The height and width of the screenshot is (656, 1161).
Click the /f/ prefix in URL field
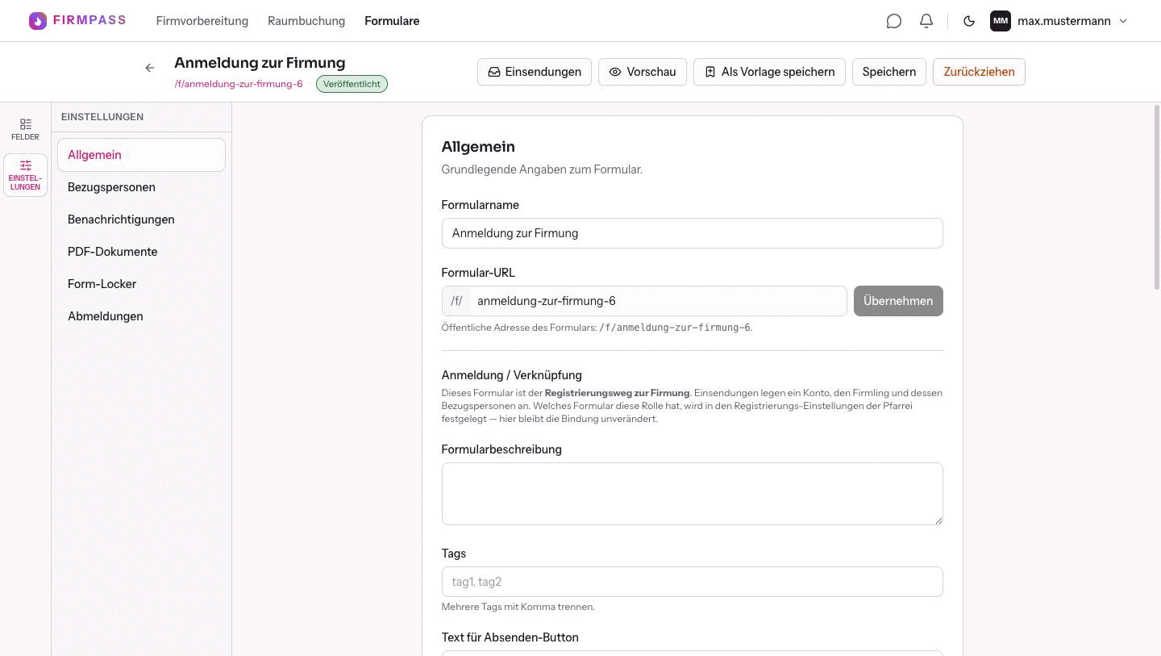(456, 301)
